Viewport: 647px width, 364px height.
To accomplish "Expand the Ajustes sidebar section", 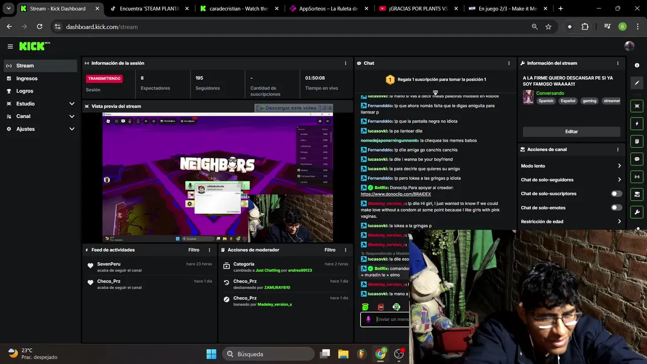I will pyautogui.click(x=40, y=129).
